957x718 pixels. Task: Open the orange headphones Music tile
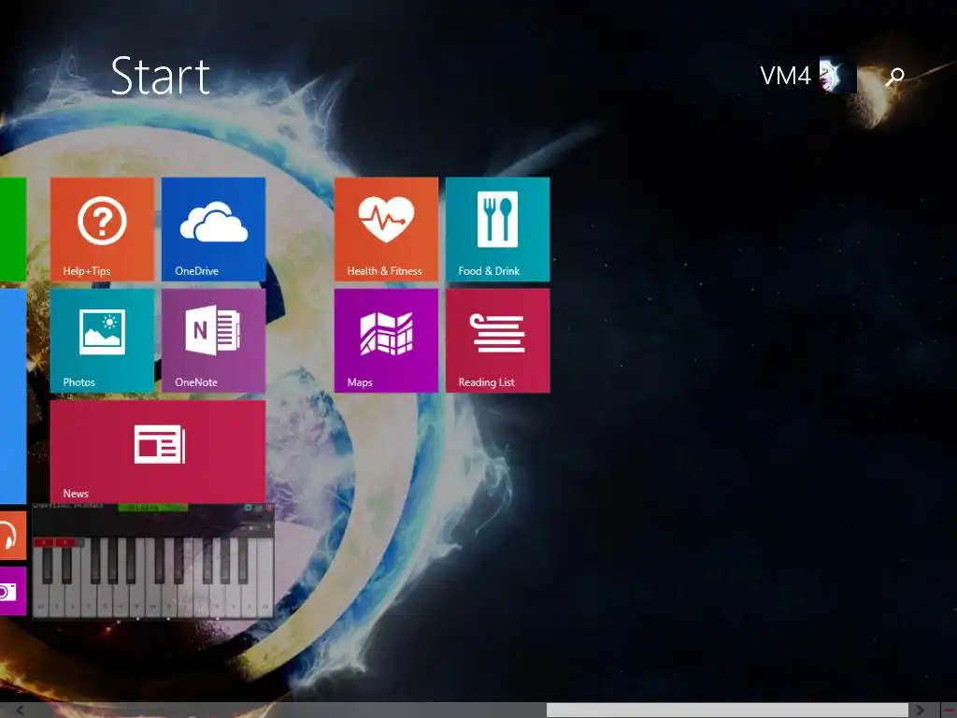pyautogui.click(x=13, y=536)
